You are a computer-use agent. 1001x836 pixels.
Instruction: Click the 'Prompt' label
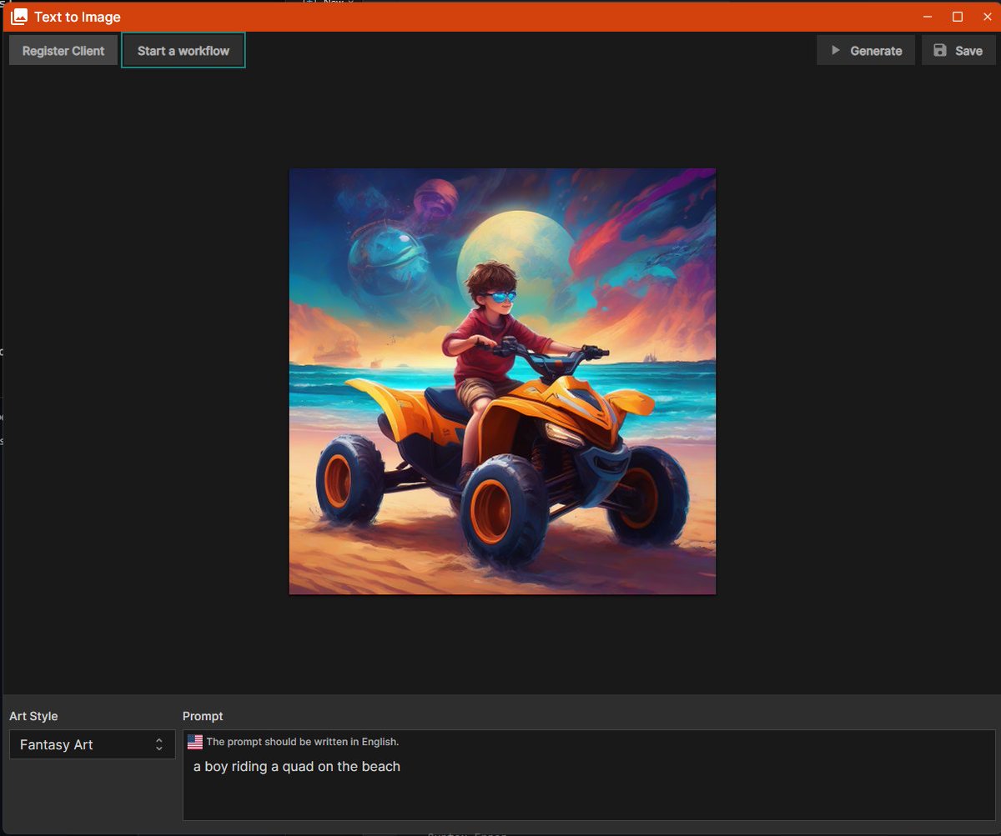click(x=203, y=716)
